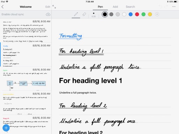Undo the last stroke
This screenshot has width=179, height=134.
click(160, 7)
